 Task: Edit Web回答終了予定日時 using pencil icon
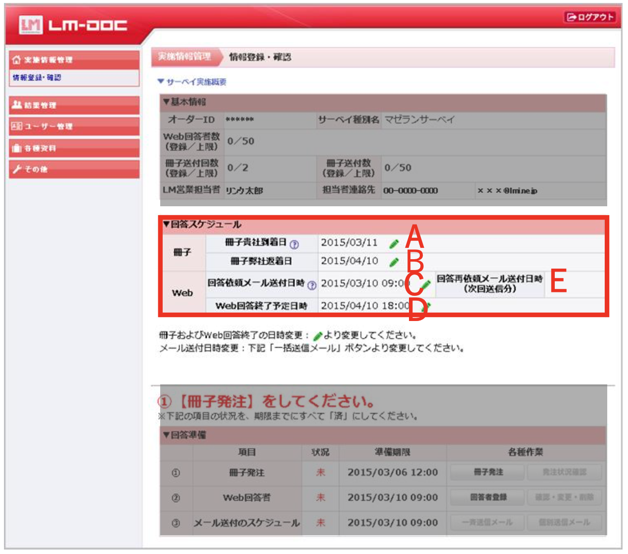coord(427,306)
